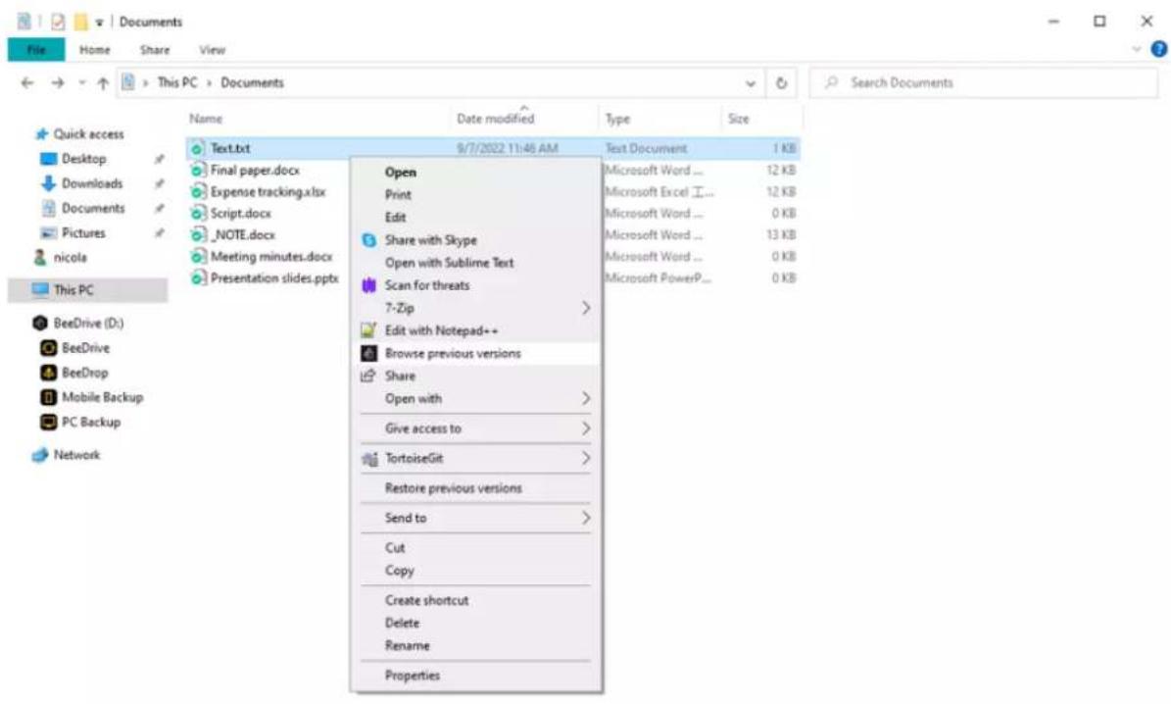The width and height of the screenshot is (1171, 704).
Task: Click the Skype icon beside Share with Skype
Action: pyautogui.click(x=368, y=240)
